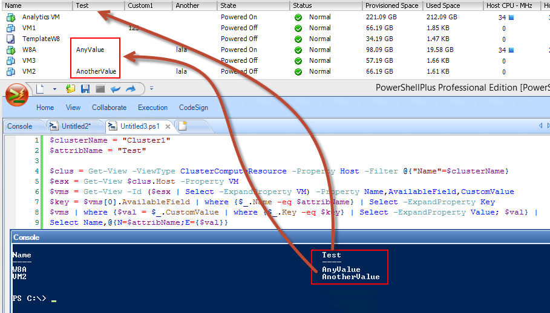Undo with the blue left arrow

pyautogui.click(x=116, y=89)
